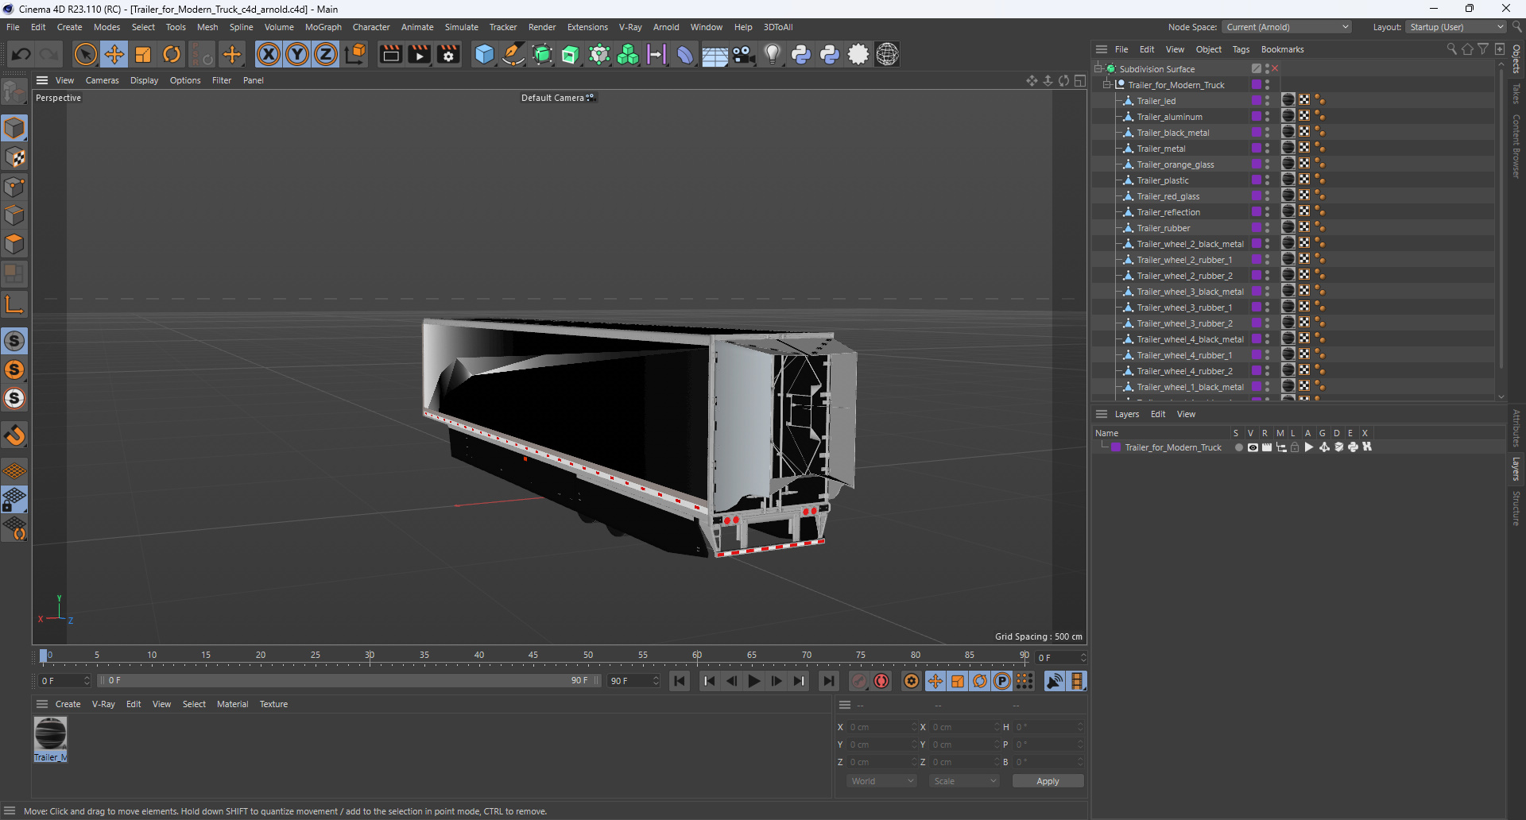1526x820 pixels.
Task: Collapse Trailer_for_Modern_Truck object group
Action: 1106,85
